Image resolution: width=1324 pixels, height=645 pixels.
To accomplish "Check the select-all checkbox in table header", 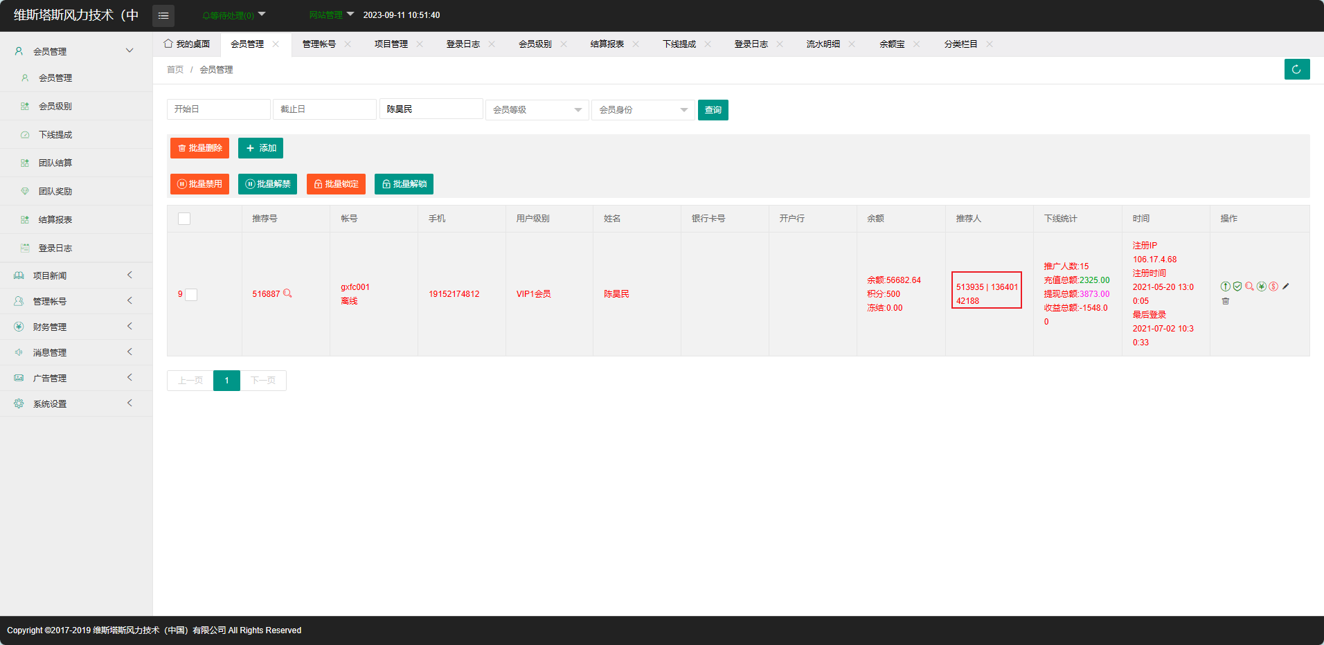I will pos(184,219).
